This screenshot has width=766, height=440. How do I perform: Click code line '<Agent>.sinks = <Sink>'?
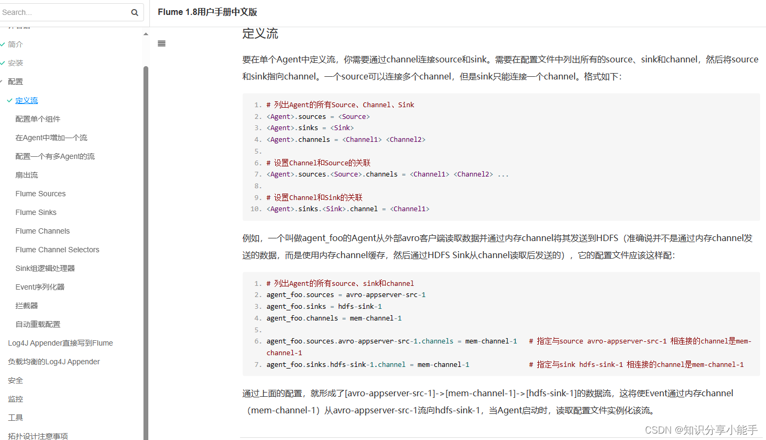310,128
